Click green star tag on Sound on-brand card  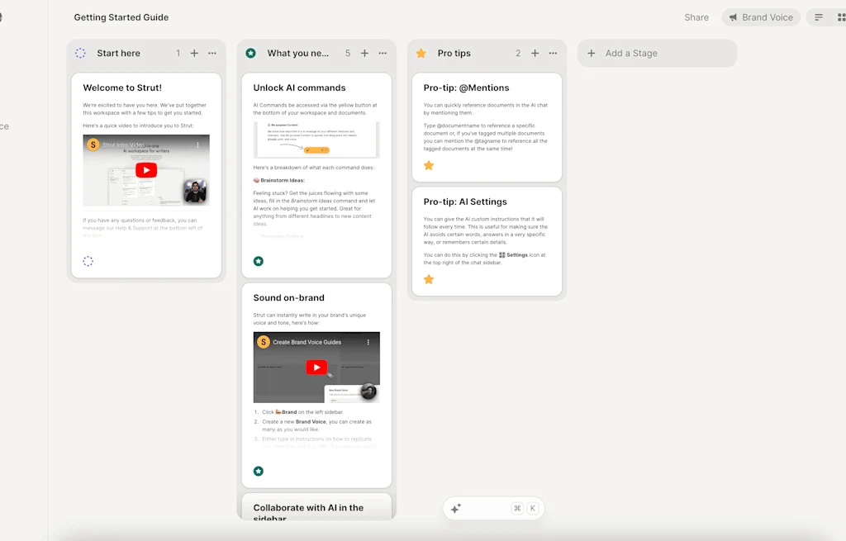(x=259, y=471)
